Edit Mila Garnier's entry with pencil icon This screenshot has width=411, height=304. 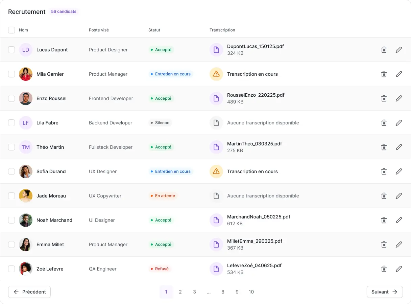(x=399, y=74)
